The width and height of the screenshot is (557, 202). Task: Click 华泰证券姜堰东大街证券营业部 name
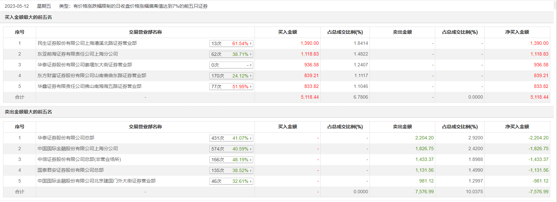pyautogui.click(x=85, y=65)
